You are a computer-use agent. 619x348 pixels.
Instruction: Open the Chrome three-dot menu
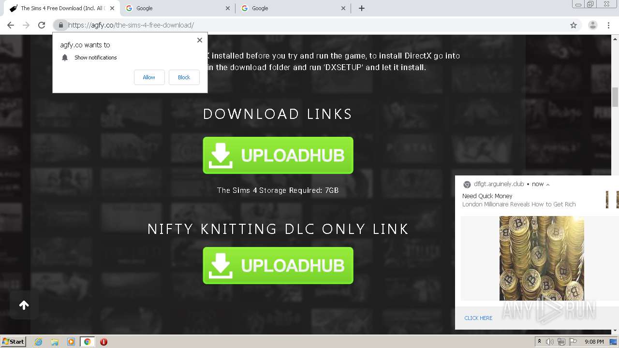click(608, 25)
